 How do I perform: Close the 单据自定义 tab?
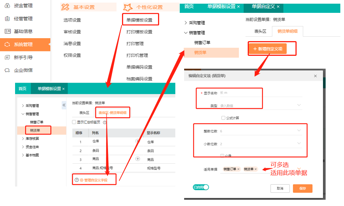[x=278, y=7]
